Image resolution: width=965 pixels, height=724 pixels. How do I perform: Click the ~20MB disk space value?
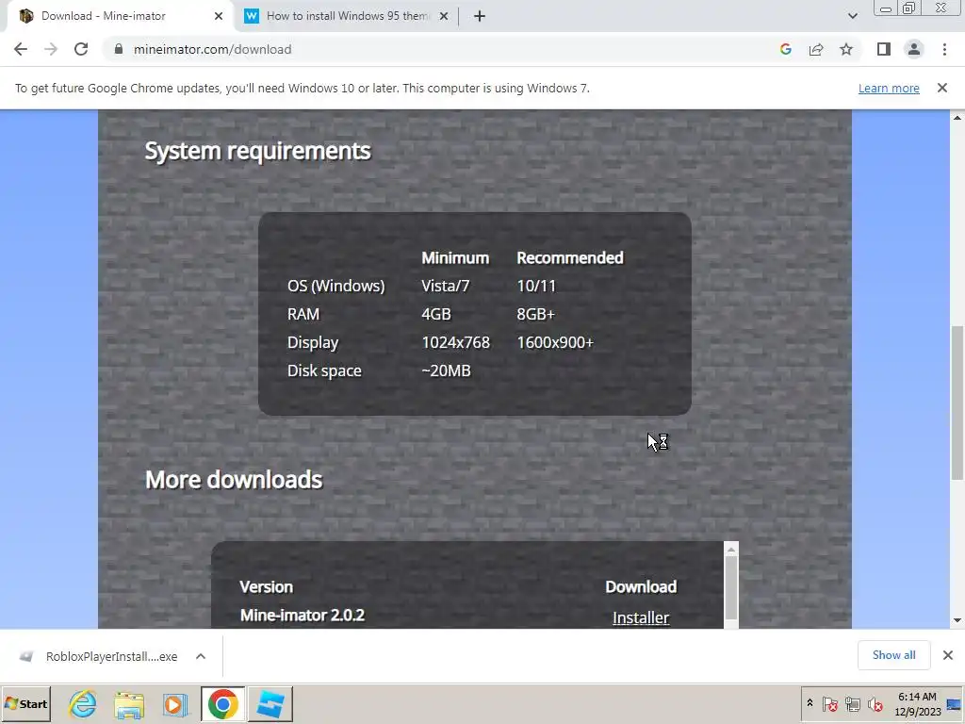446,370
